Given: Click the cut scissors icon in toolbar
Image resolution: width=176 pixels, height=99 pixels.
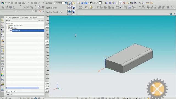Looking at the screenshot, I should point(28,3).
